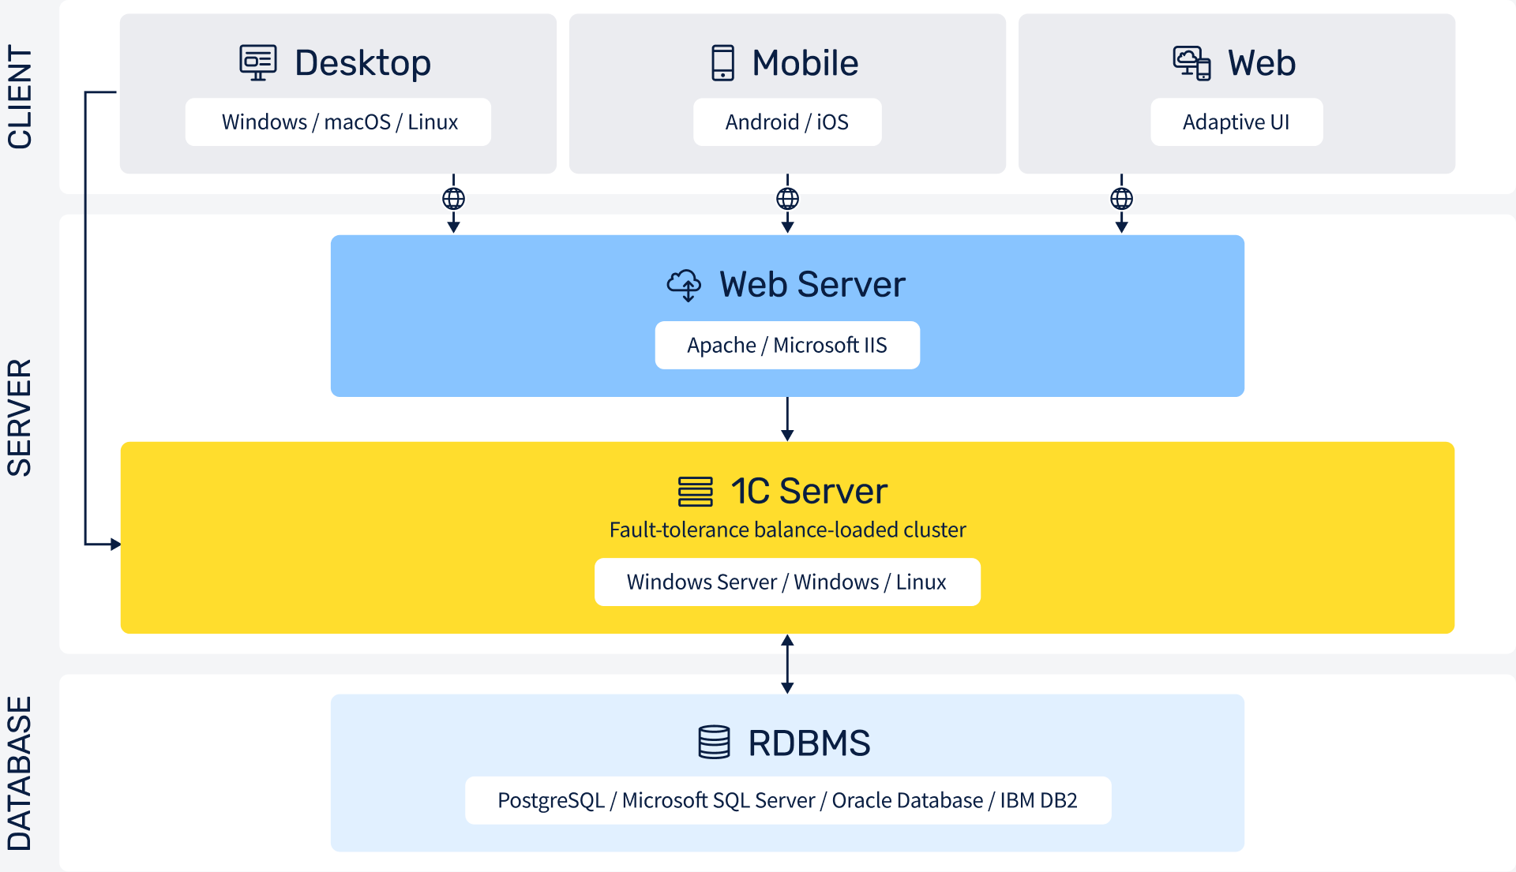Select the Mobile heading
Viewport: 1516px width, 872px height.
point(805,63)
